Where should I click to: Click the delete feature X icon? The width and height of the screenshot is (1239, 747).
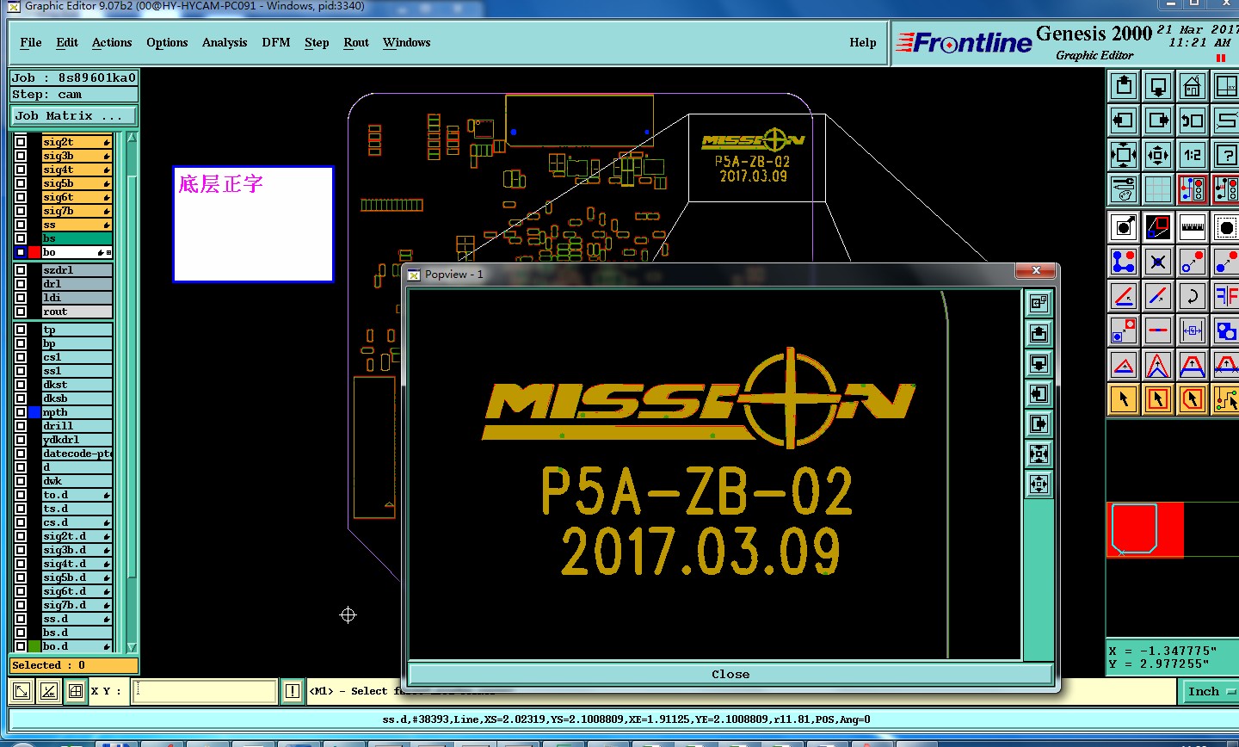tap(1158, 262)
